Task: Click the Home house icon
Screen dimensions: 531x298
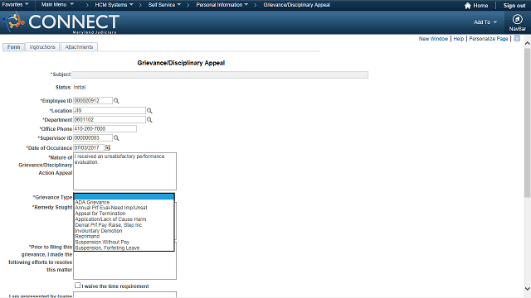Action: (468, 6)
